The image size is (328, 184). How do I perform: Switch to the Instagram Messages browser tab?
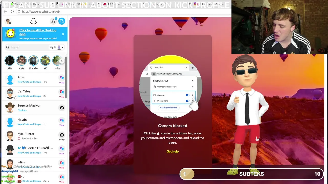(x=212, y=4)
